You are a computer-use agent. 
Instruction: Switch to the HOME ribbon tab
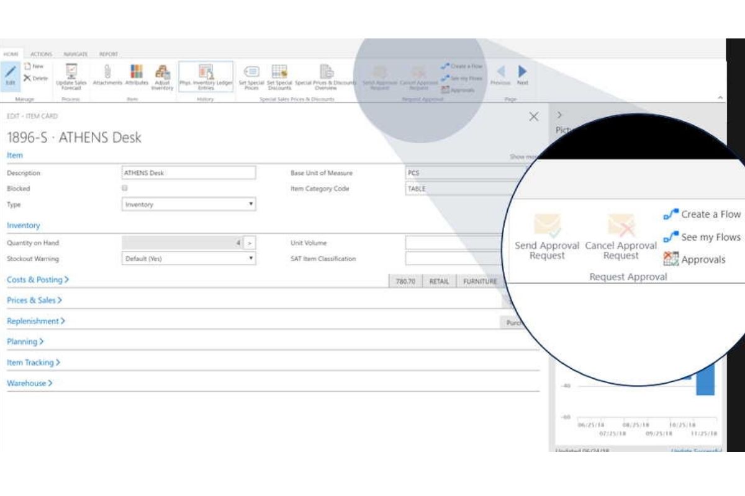point(11,54)
